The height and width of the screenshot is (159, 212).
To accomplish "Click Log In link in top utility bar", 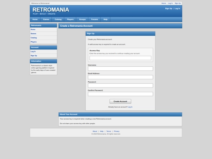I will tap(170, 3).
